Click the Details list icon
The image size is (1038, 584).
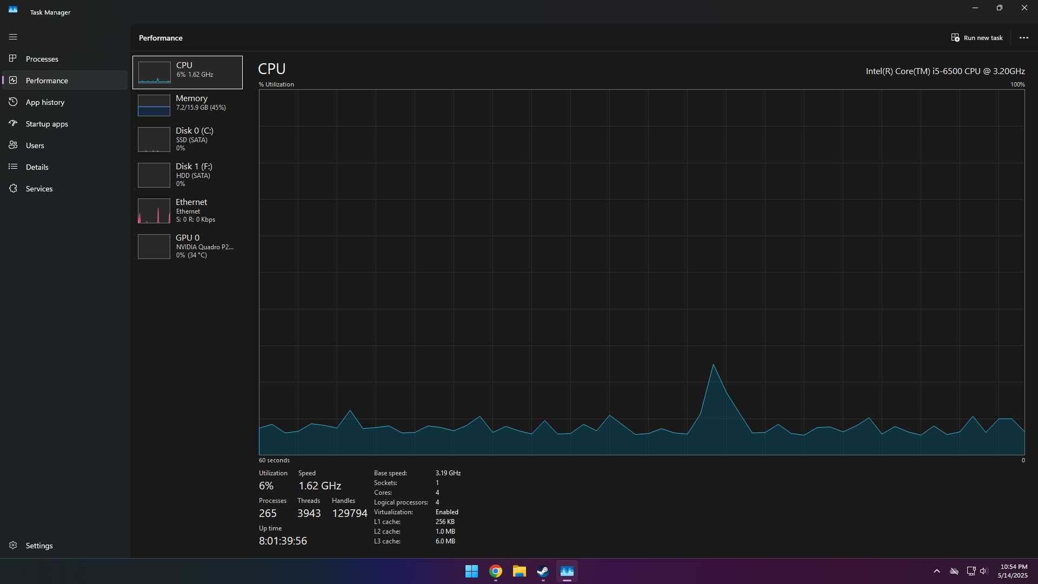(13, 167)
